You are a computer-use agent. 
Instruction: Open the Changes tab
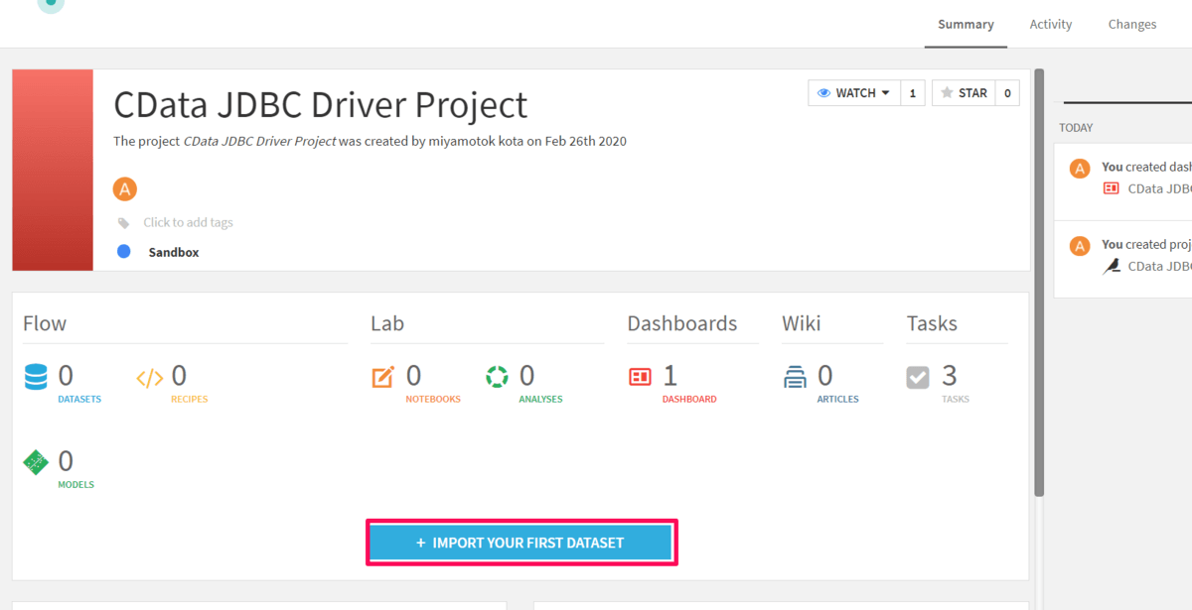1132,25
